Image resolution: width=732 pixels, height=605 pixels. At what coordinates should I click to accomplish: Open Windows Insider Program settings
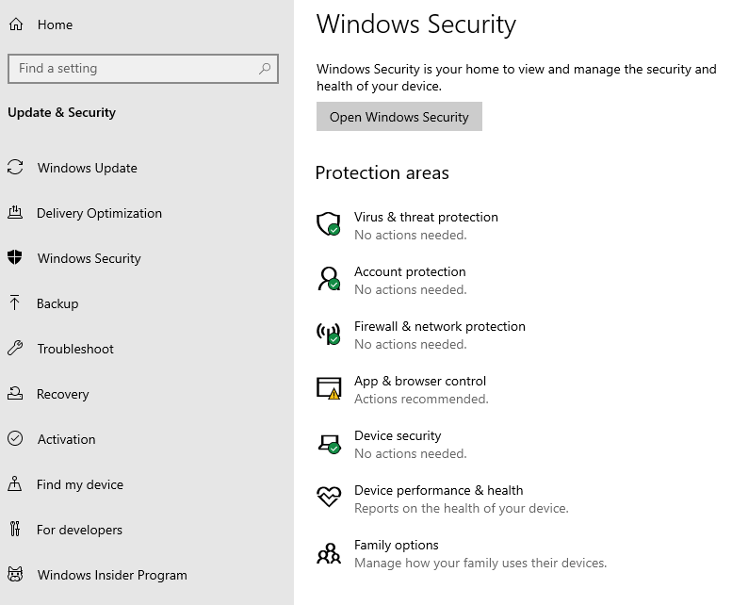tap(112, 575)
